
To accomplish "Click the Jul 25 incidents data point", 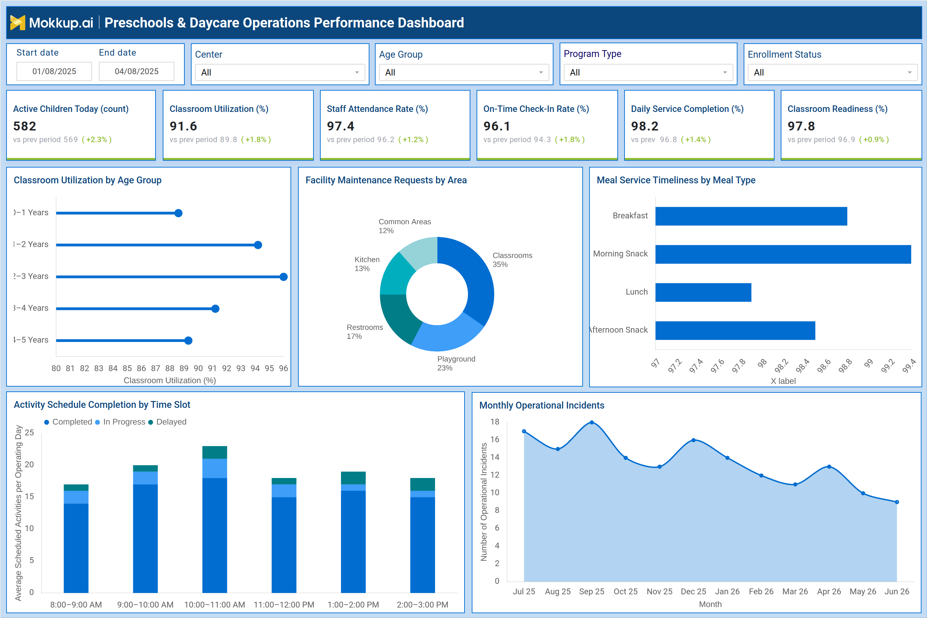I will pyautogui.click(x=524, y=432).
